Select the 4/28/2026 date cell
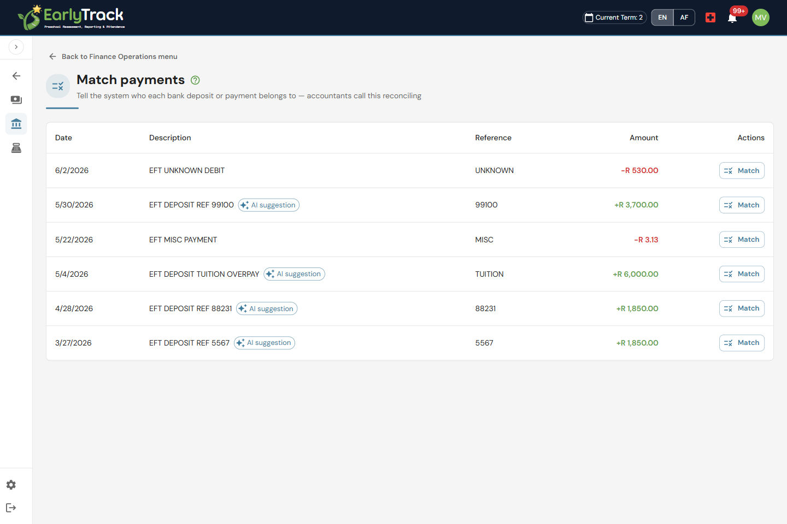This screenshot has height=524, width=787. tap(74, 308)
